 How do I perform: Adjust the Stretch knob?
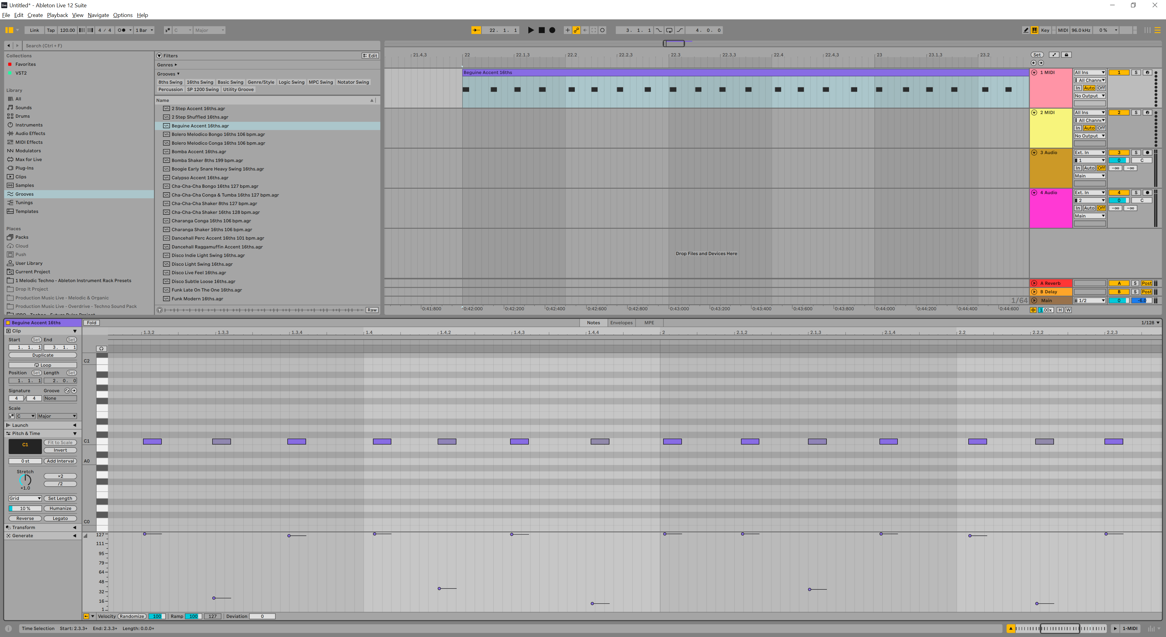[x=25, y=480]
